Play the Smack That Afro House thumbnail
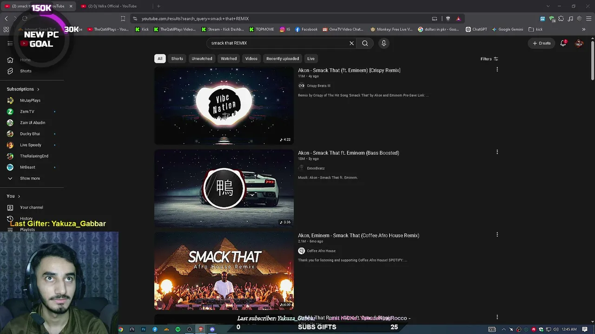Image resolution: width=595 pixels, height=334 pixels. coord(224,271)
